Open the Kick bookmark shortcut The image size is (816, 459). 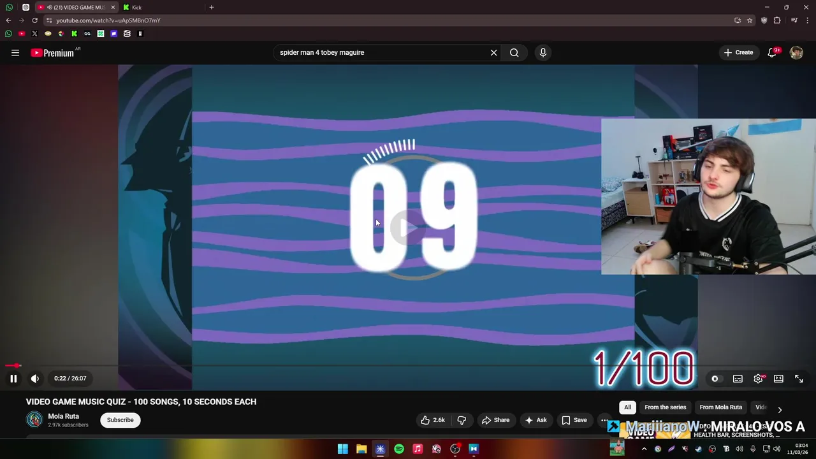74,34
